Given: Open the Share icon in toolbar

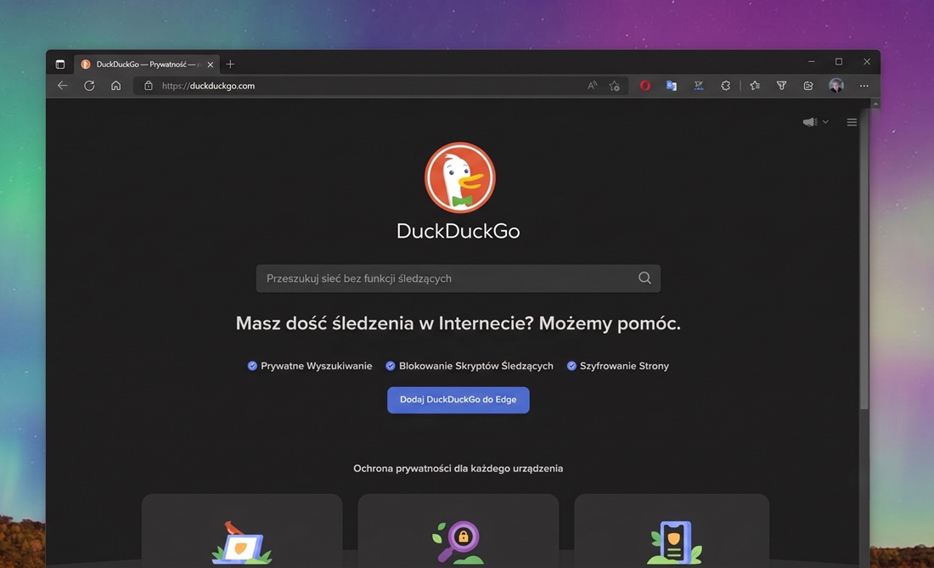Looking at the screenshot, I should coord(808,86).
